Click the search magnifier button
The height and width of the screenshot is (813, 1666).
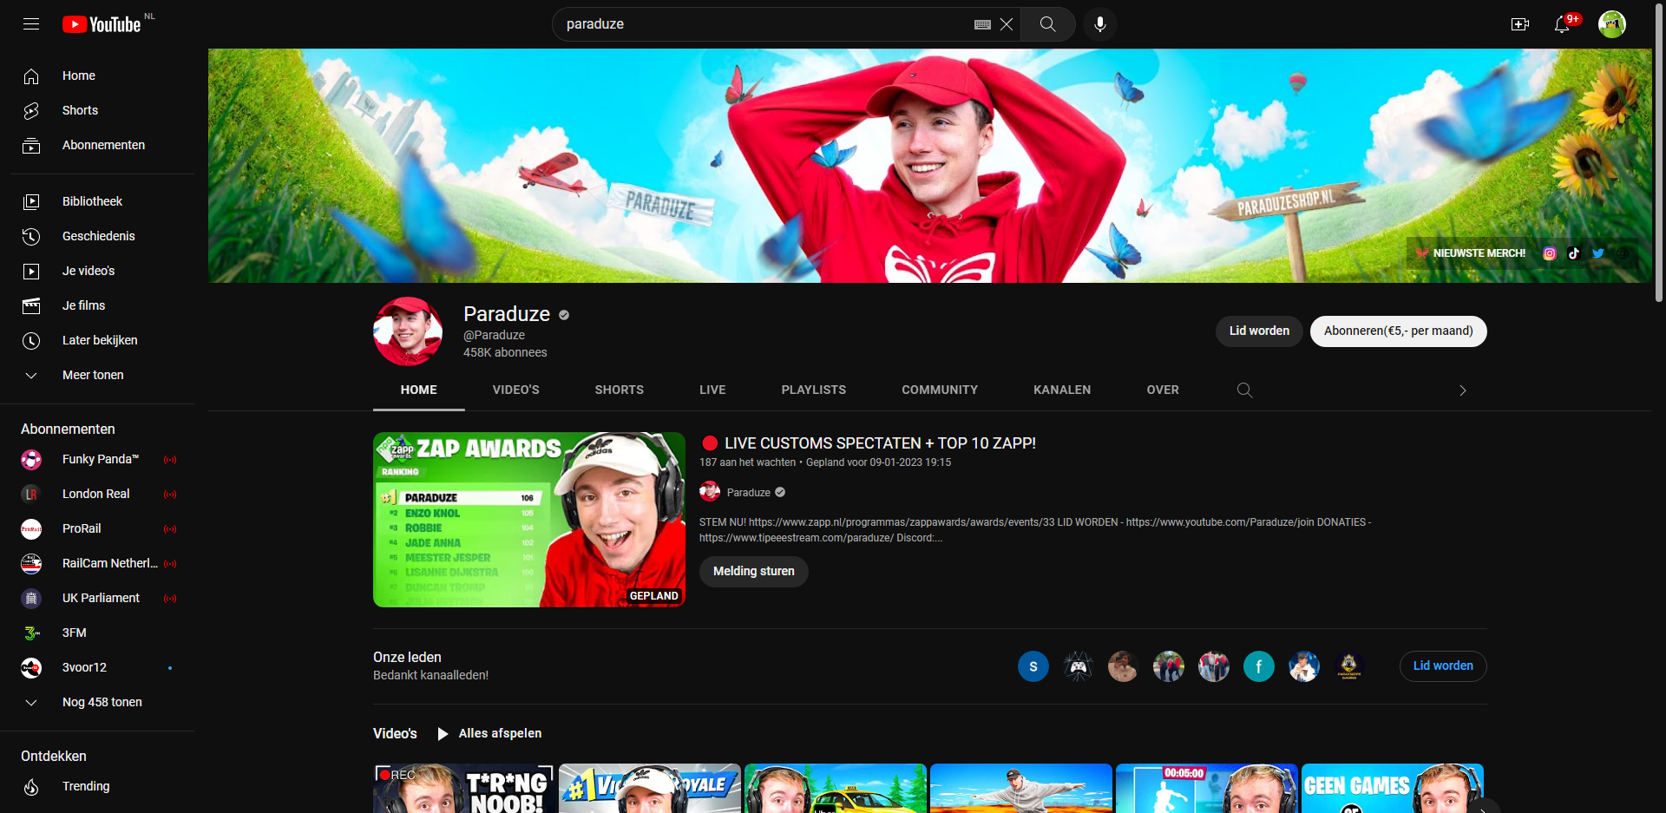(x=1047, y=24)
